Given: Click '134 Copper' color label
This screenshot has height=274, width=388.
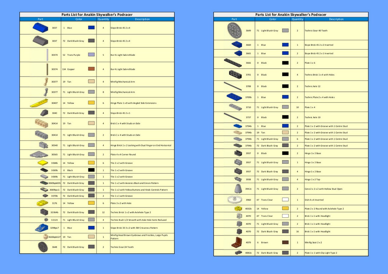Looking at the screenshot, I should [69, 69].
